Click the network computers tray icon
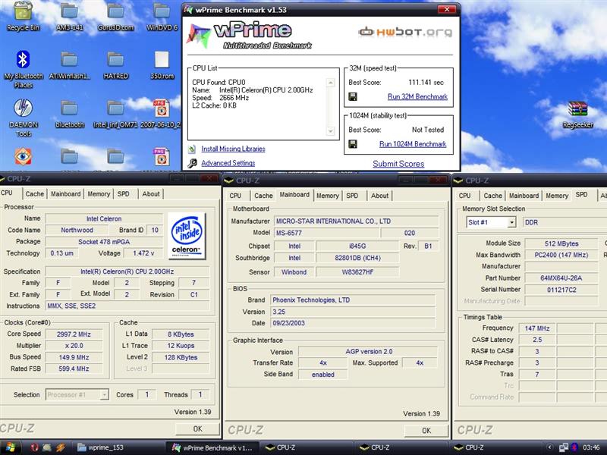The image size is (607, 455). coord(564,447)
